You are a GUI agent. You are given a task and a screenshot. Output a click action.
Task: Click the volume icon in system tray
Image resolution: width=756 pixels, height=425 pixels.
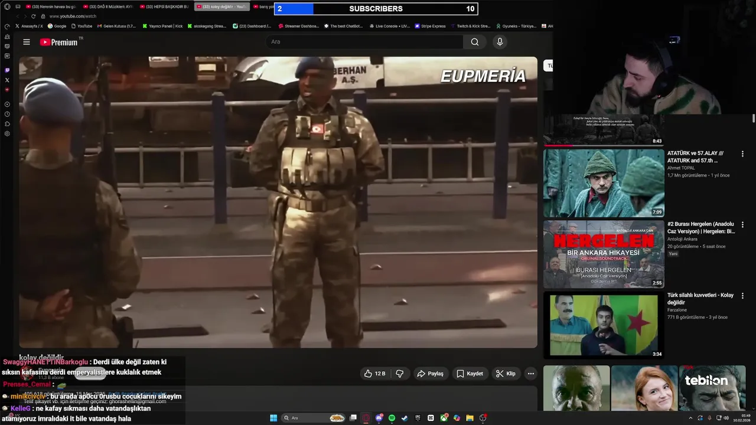click(726, 418)
